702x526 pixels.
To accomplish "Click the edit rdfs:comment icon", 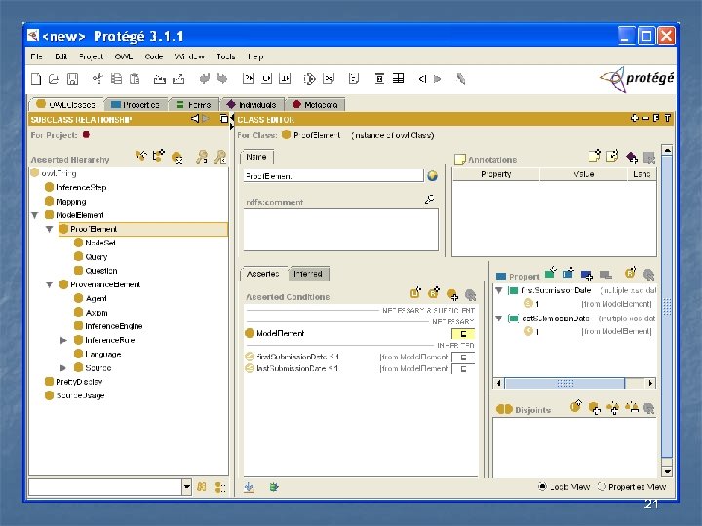I will 429,199.
